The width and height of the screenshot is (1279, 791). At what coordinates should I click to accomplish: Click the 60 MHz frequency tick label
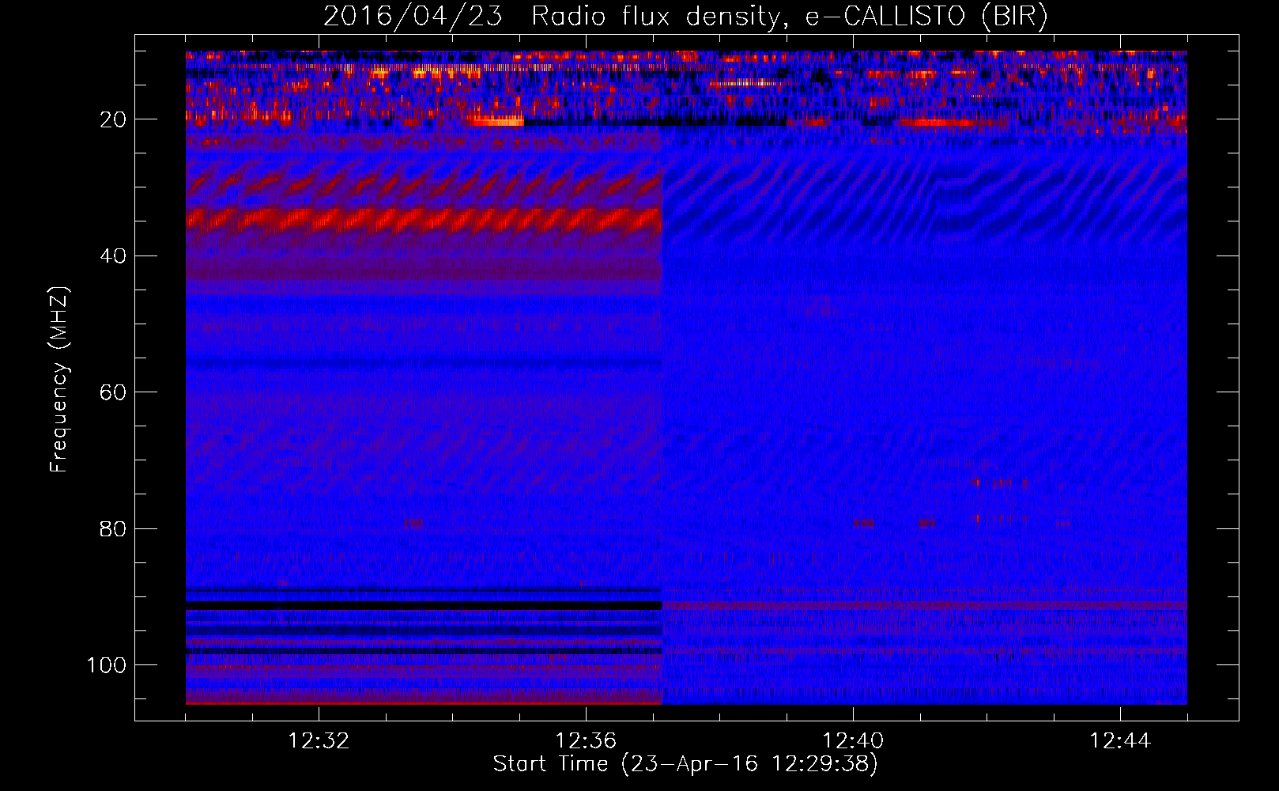pos(113,392)
